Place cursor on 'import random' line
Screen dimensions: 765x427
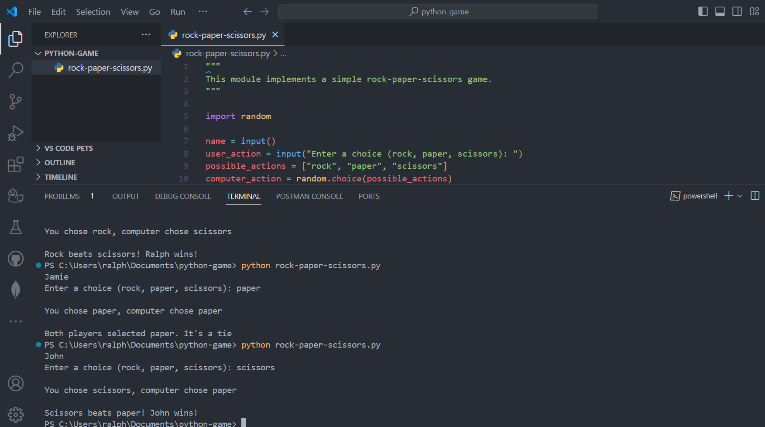click(238, 116)
